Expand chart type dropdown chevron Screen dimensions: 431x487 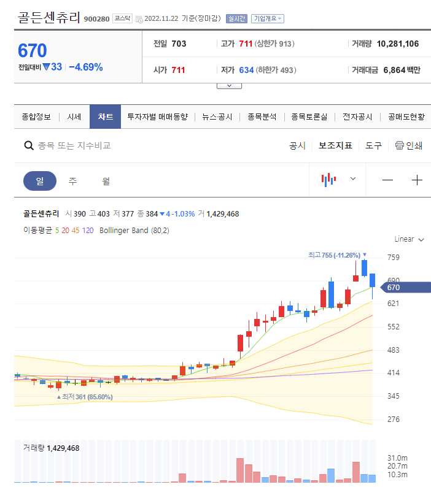(x=353, y=178)
